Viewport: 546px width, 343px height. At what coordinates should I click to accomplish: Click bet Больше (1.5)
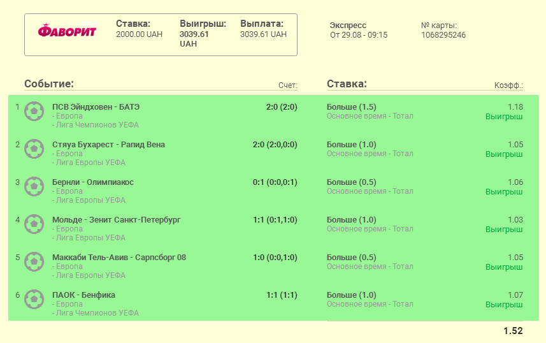351,107
